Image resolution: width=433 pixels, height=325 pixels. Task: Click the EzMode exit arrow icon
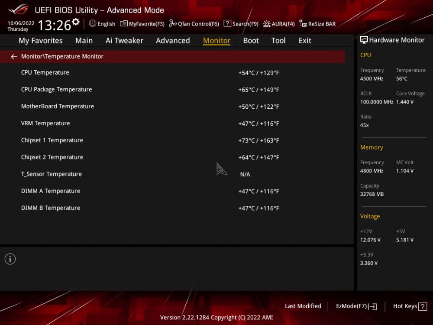click(372, 306)
